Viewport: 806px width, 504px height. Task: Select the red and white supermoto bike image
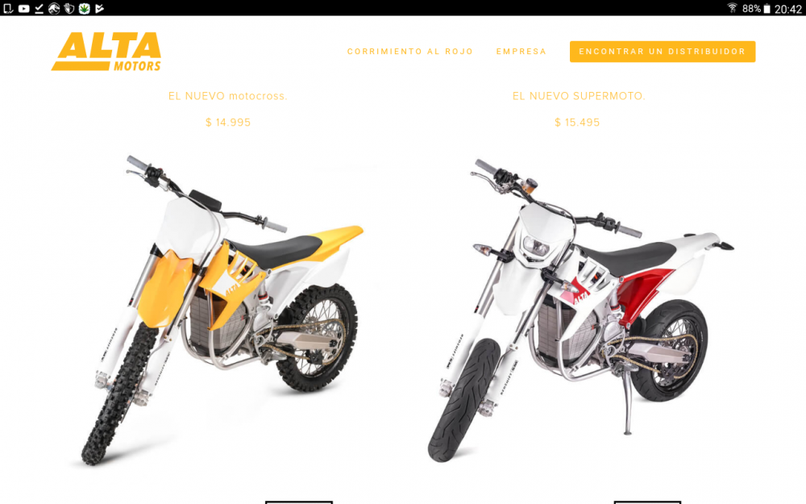click(581, 310)
